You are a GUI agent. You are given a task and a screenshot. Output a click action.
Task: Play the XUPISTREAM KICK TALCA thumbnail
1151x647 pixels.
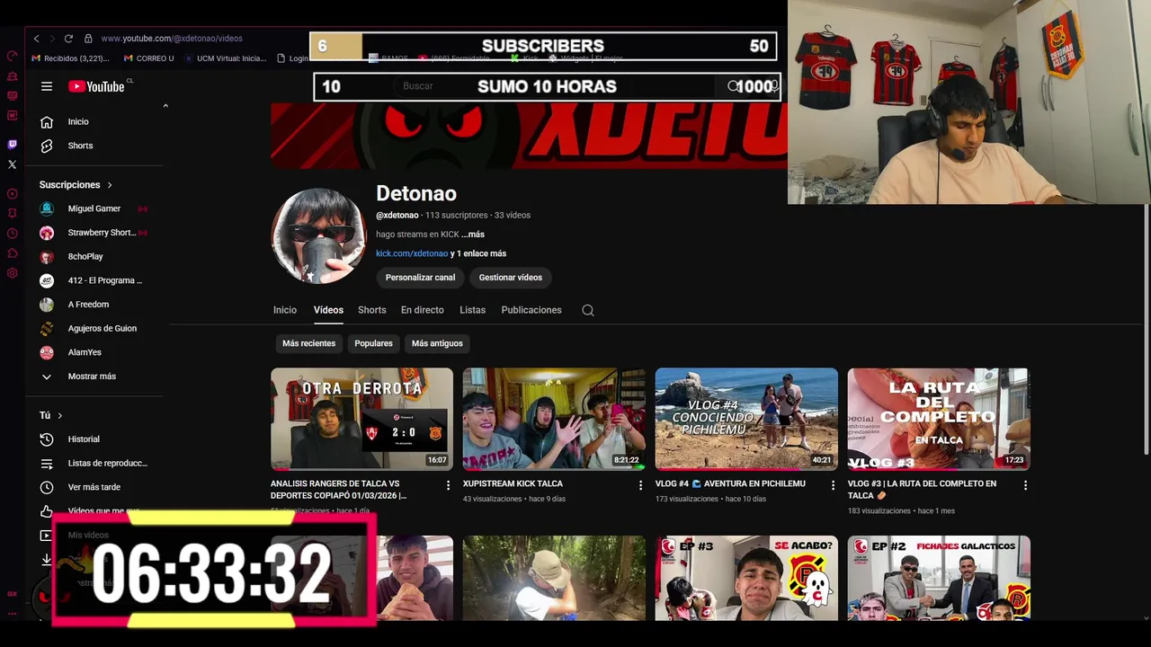tap(554, 419)
